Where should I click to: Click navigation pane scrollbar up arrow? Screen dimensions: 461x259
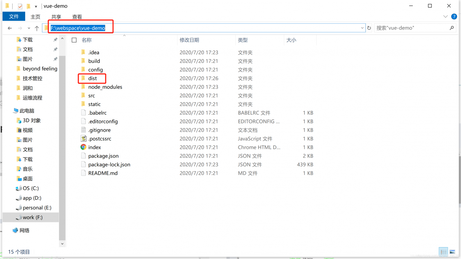(62, 38)
